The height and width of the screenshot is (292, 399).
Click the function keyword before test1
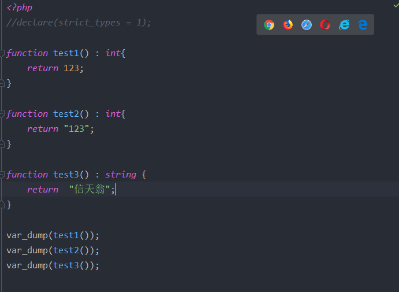[27, 53]
